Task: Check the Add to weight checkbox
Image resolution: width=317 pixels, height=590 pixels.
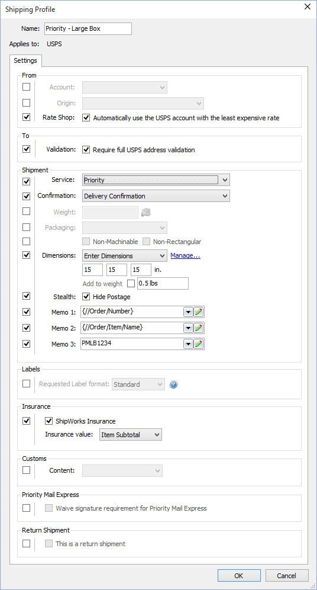Action: click(x=131, y=283)
